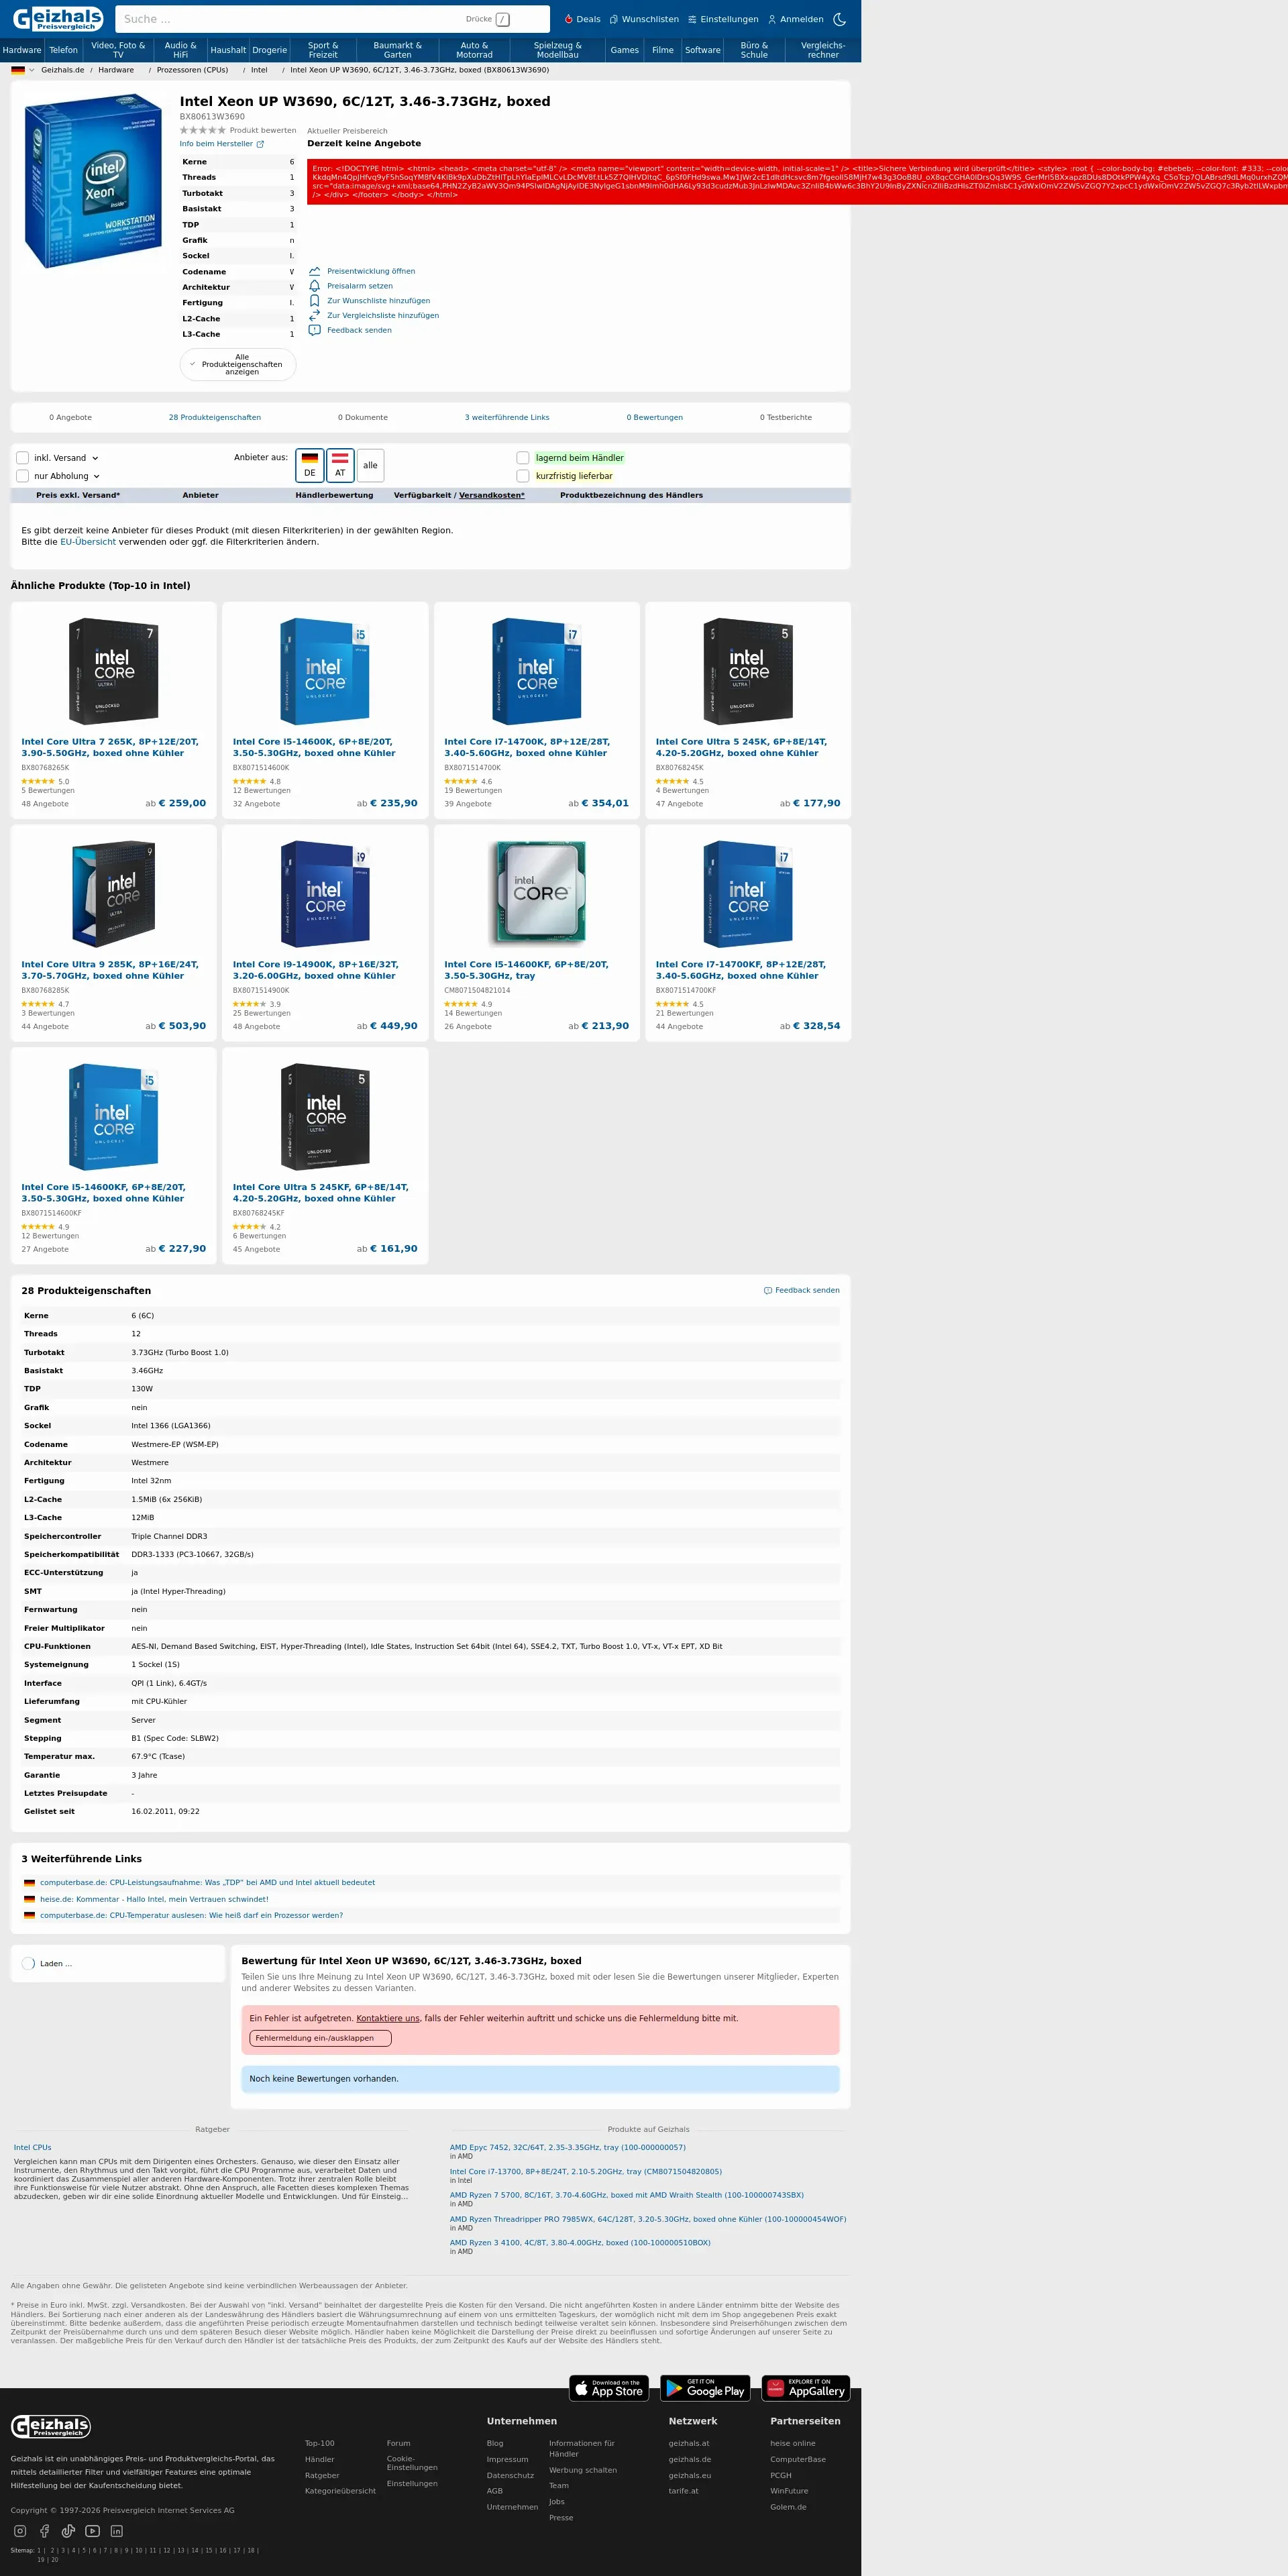Expand Alle Produkteigenschaften anzeigen
The width and height of the screenshot is (1288, 2576).
point(237,364)
